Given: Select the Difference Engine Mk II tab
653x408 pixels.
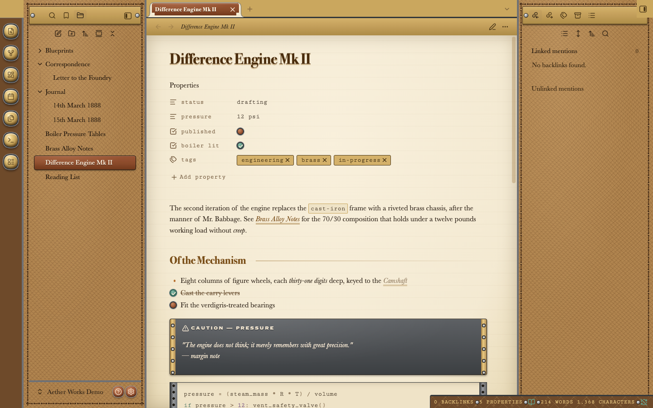Looking at the screenshot, I should pos(195,9).
